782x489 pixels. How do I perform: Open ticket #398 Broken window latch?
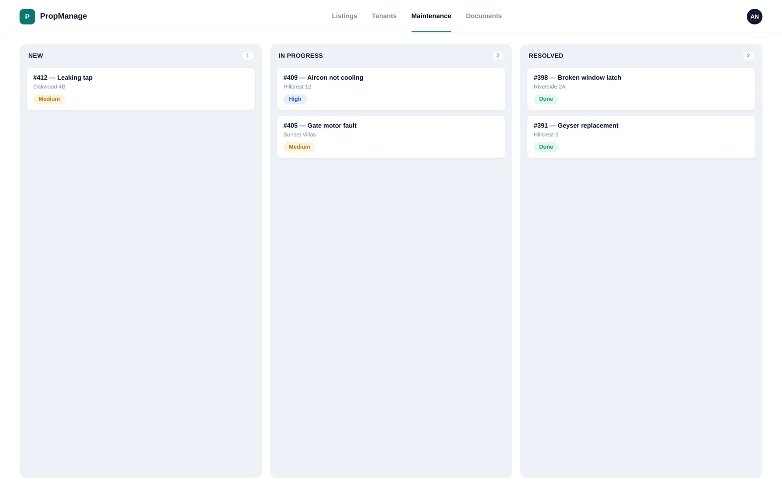point(641,89)
